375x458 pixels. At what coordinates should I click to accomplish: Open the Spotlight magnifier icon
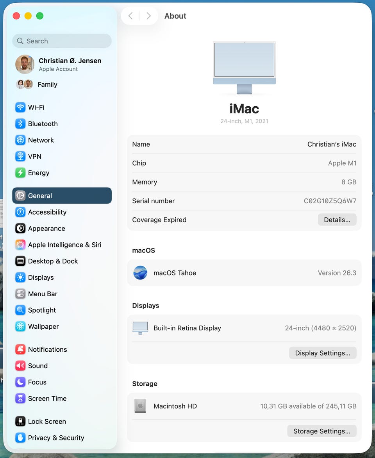(x=20, y=310)
